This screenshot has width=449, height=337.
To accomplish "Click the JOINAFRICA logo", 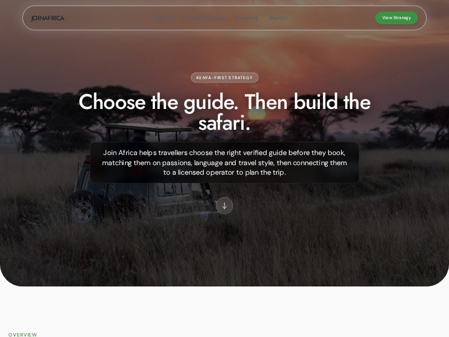I will (x=48, y=18).
